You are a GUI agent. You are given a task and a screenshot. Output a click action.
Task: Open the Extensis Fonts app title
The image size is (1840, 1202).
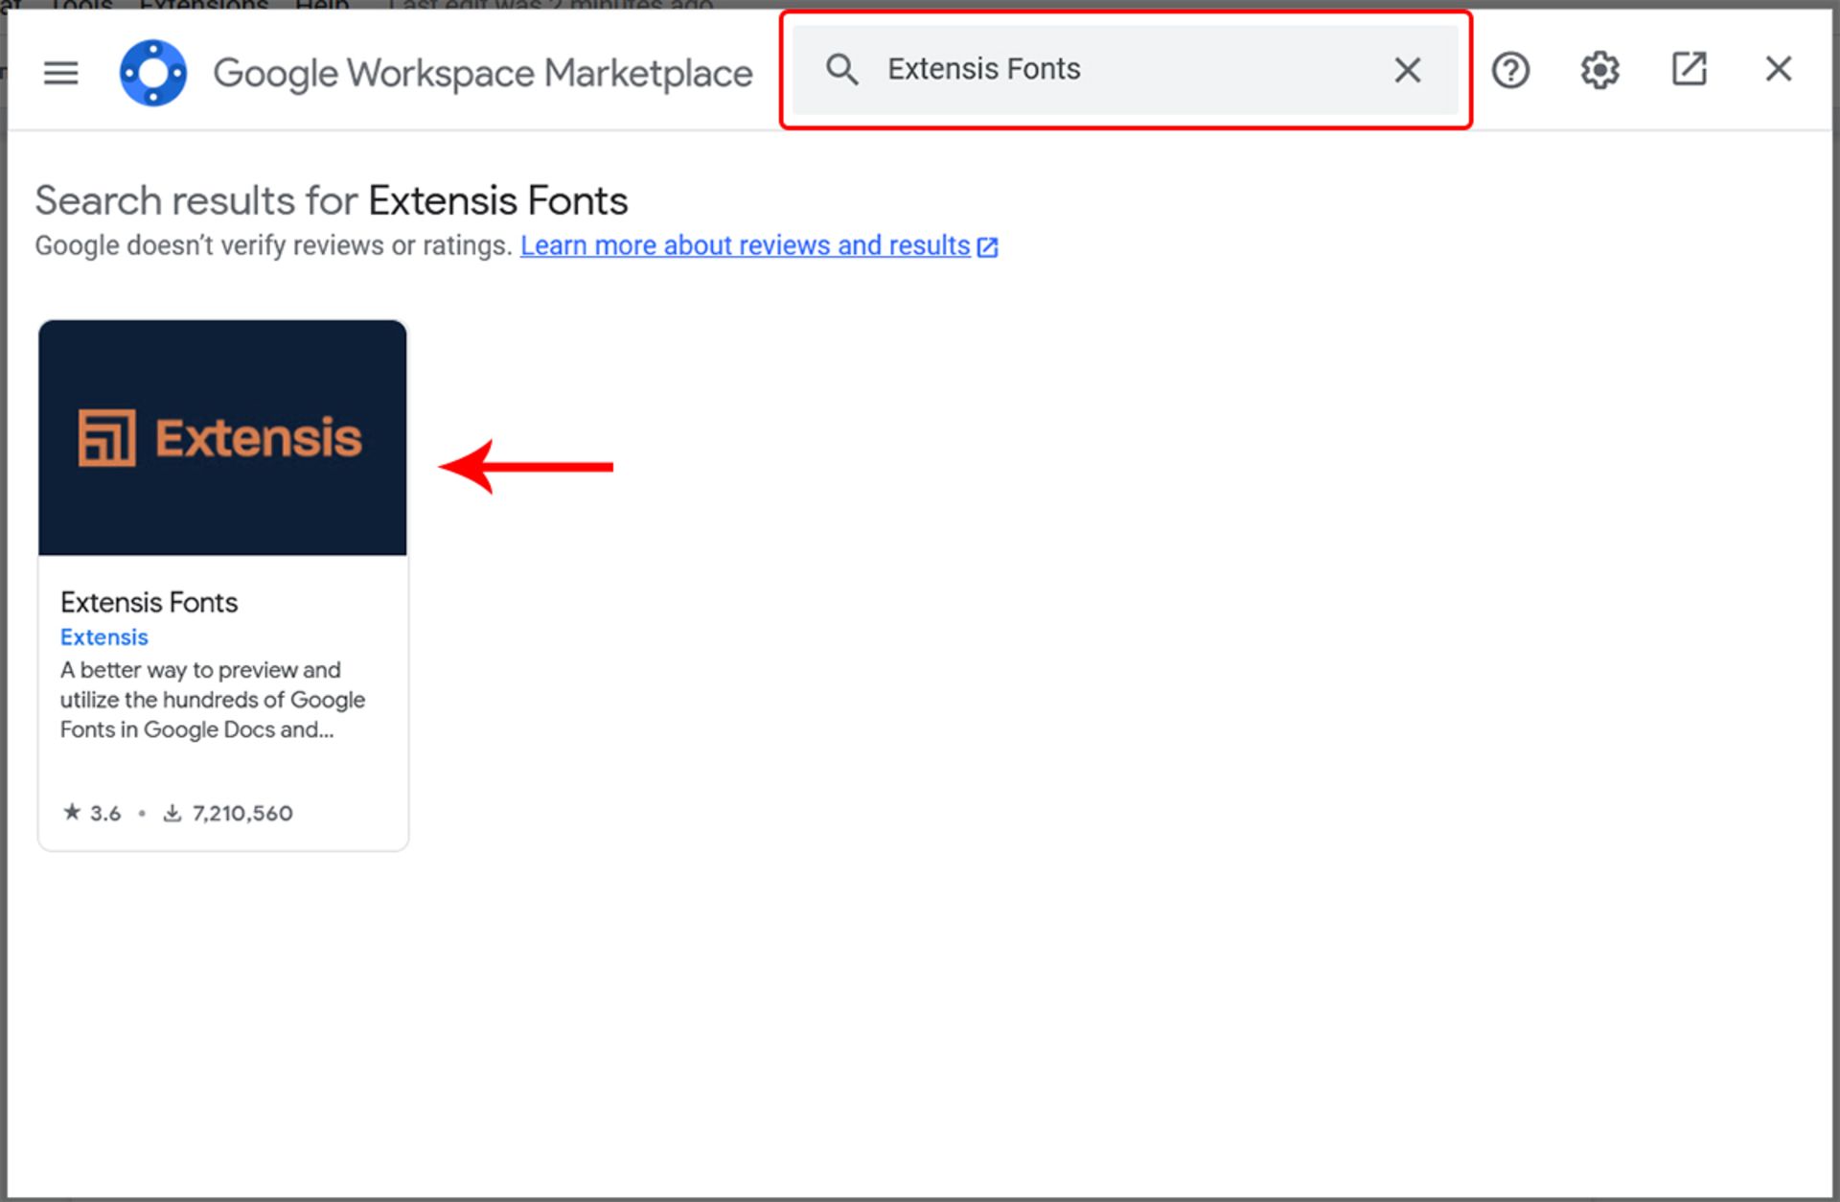tap(149, 602)
